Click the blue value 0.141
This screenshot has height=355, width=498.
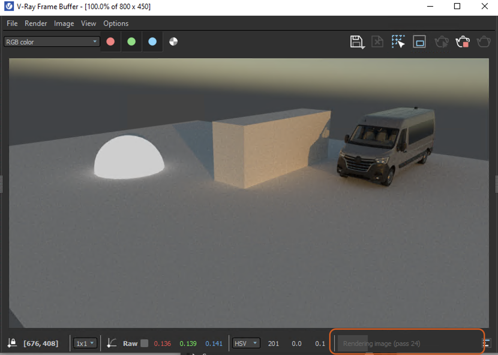tap(214, 344)
